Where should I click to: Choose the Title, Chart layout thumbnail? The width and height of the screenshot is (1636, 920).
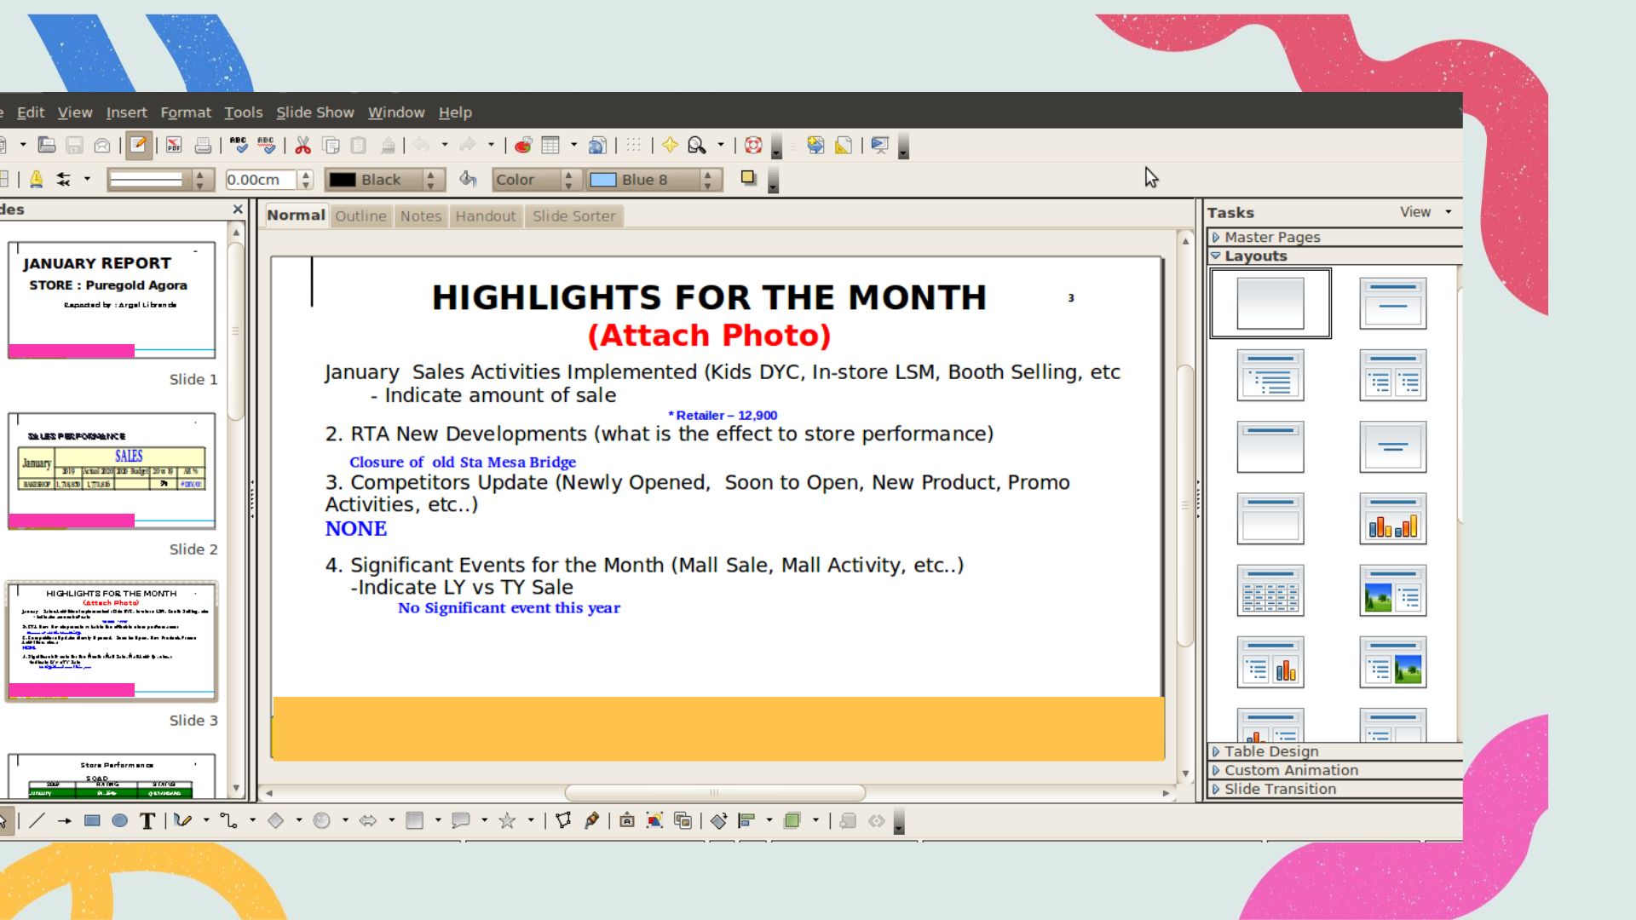(1392, 519)
